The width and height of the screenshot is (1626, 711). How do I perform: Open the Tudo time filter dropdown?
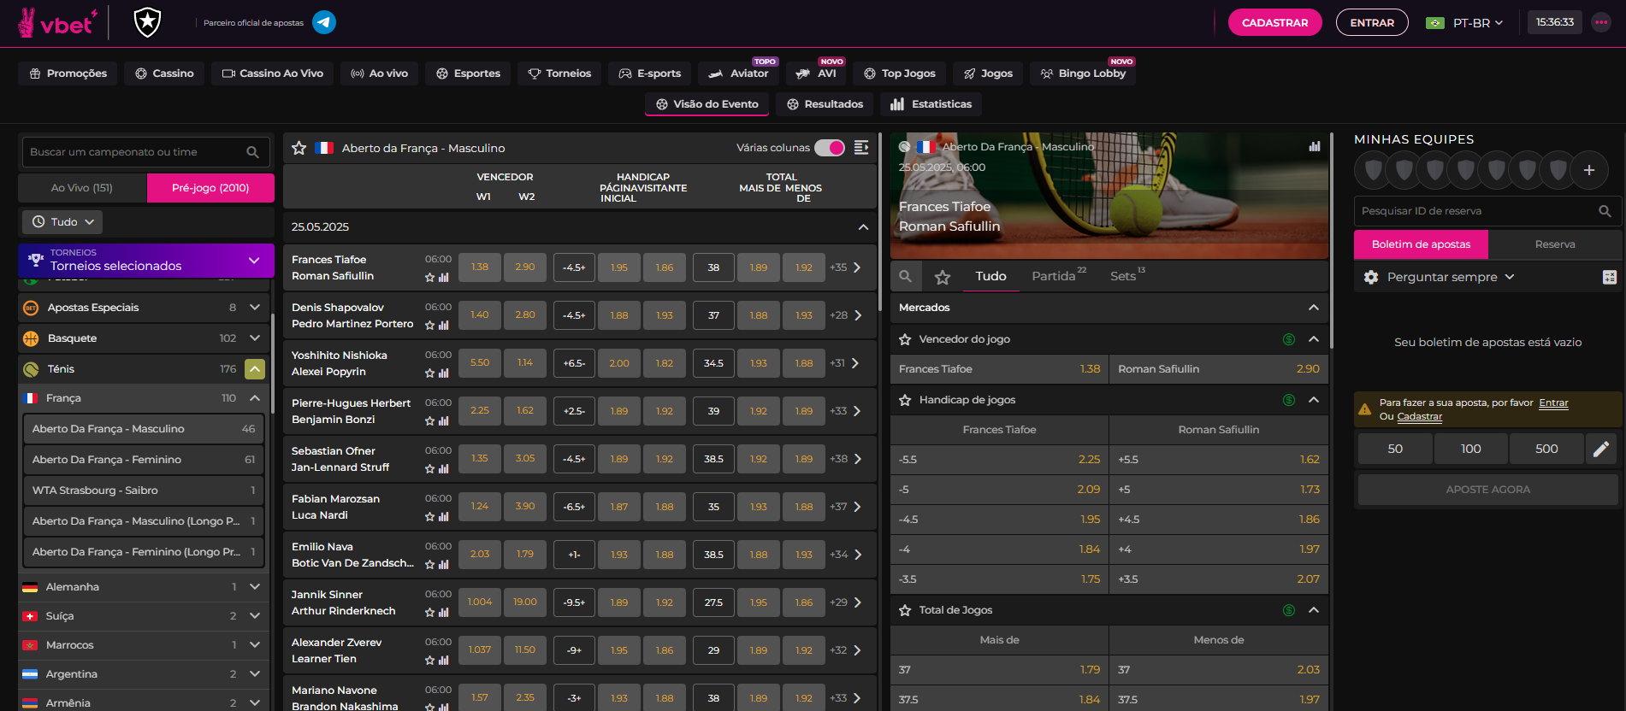(62, 222)
